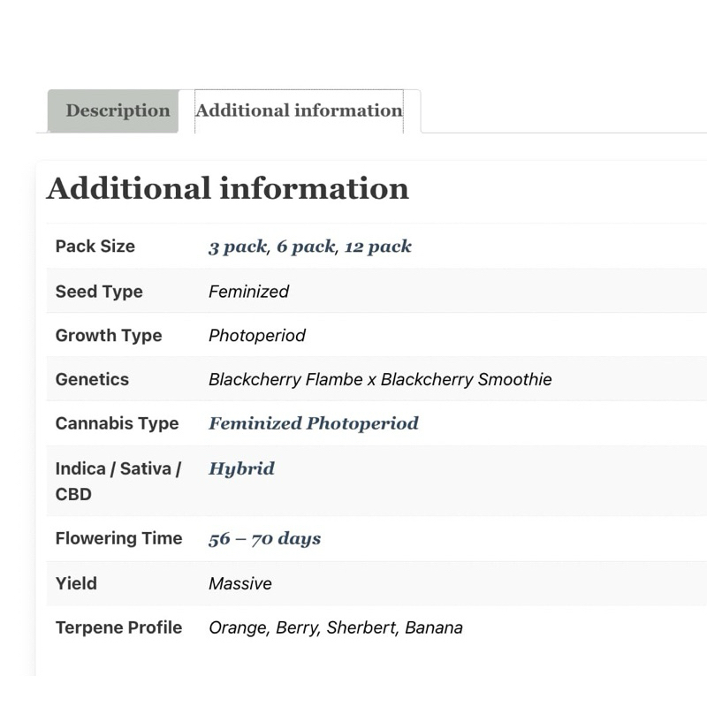Click the Feminized seed type value
The height and width of the screenshot is (707, 707).
[x=248, y=292]
